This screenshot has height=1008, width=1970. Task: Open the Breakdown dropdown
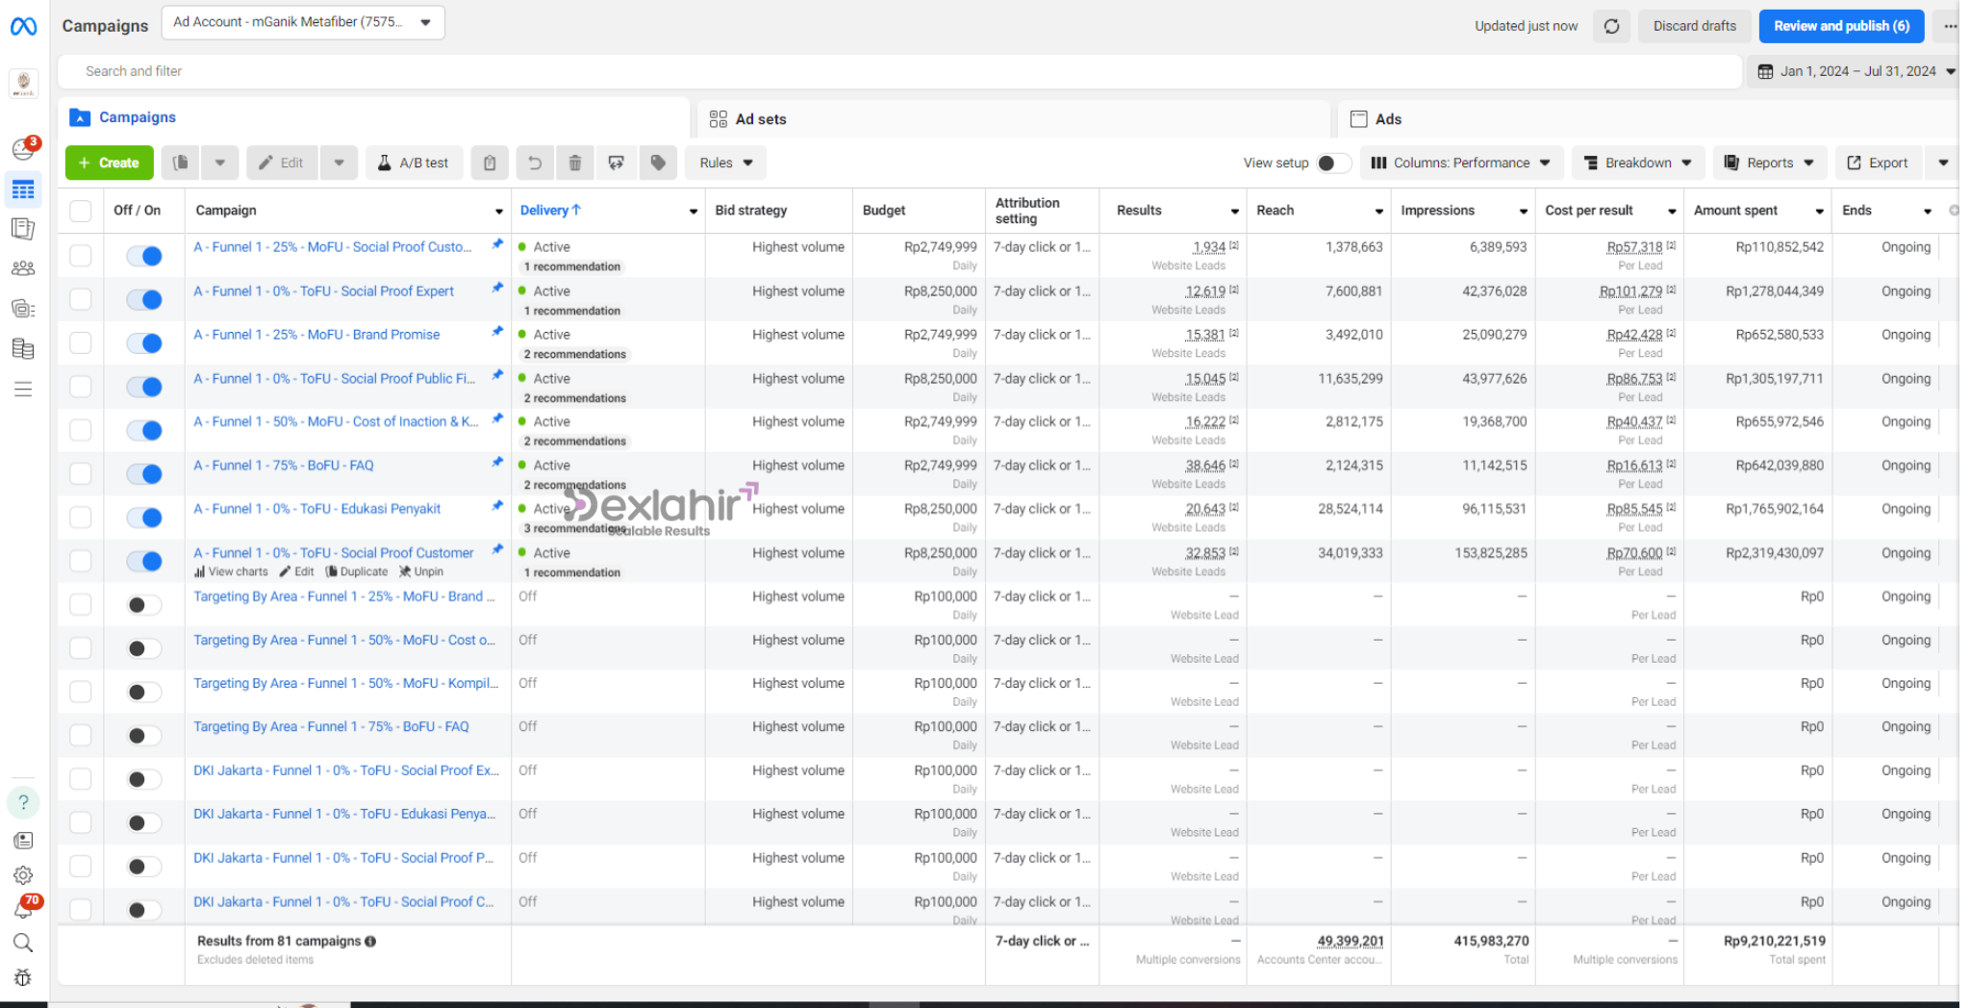click(x=1637, y=164)
